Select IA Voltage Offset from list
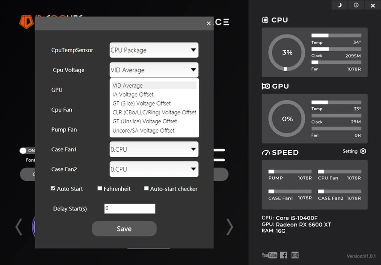The width and height of the screenshot is (381, 265). pos(133,95)
